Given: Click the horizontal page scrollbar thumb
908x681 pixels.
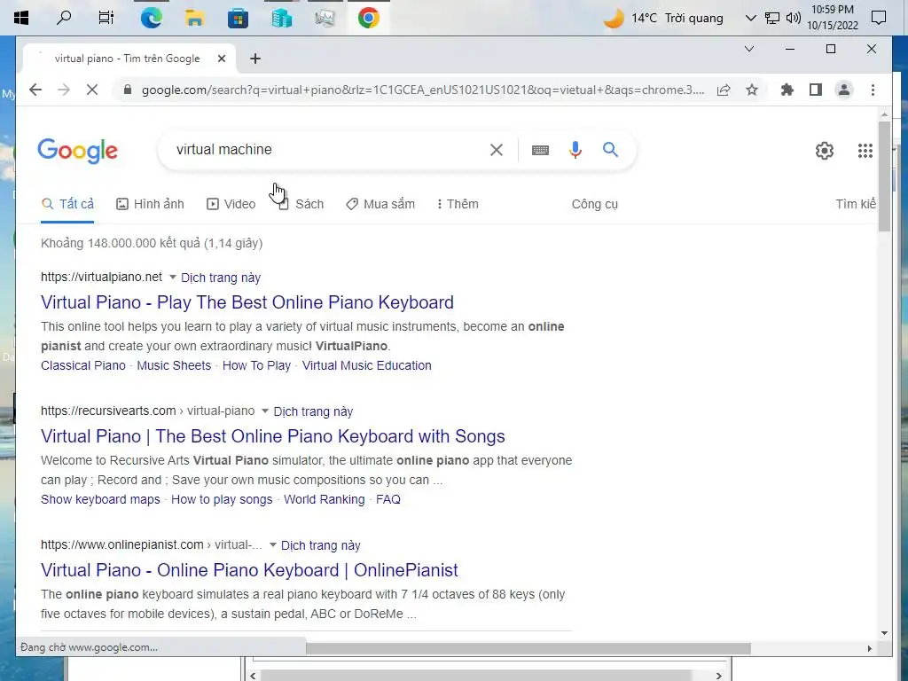Looking at the screenshot, I should [528, 648].
